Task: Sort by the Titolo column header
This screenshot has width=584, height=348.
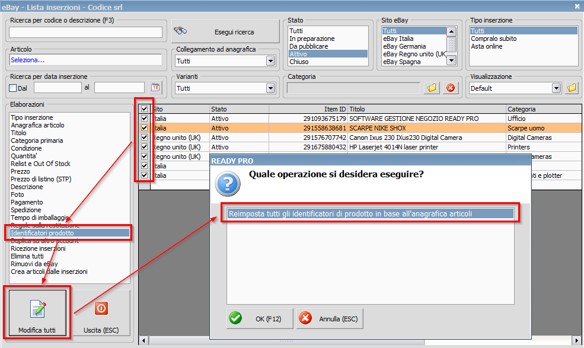Action: click(427, 109)
